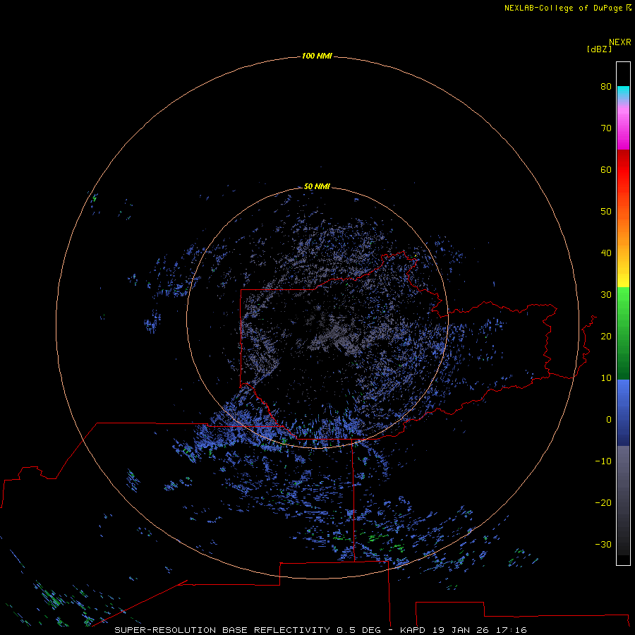Click the 50 NMI range ring label
Viewport: 635px width, 635px height.
click(x=317, y=186)
